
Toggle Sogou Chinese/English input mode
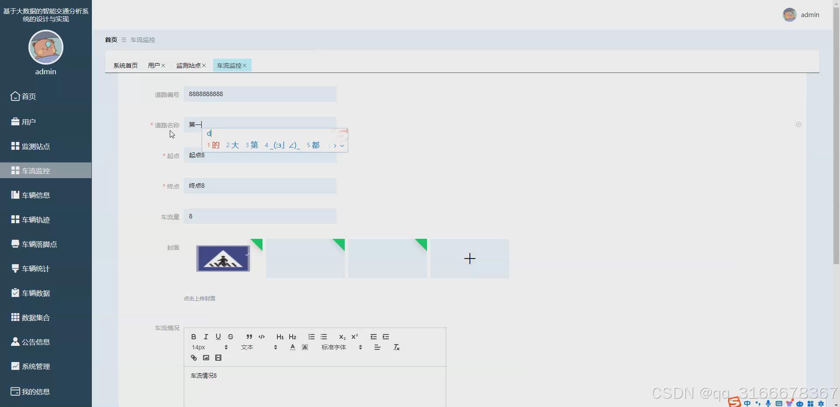tap(747, 404)
